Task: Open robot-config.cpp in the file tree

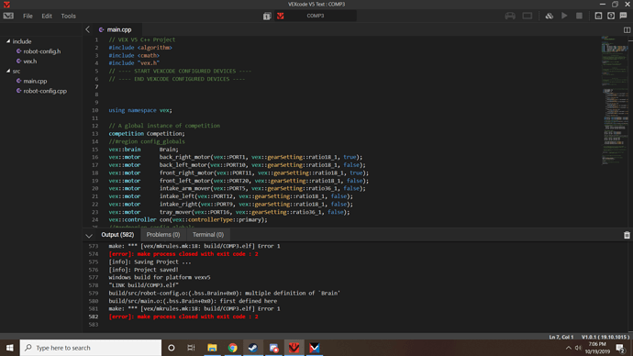Action: pos(45,91)
